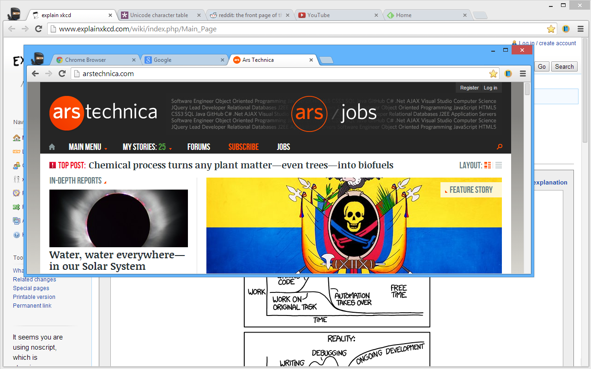Click the explainxkcd.com address bar
The height and width of the screenshot is (369, 591).
(x=302, y=29)
